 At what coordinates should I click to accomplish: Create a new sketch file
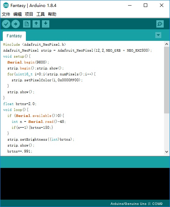(x=27, y=24)
